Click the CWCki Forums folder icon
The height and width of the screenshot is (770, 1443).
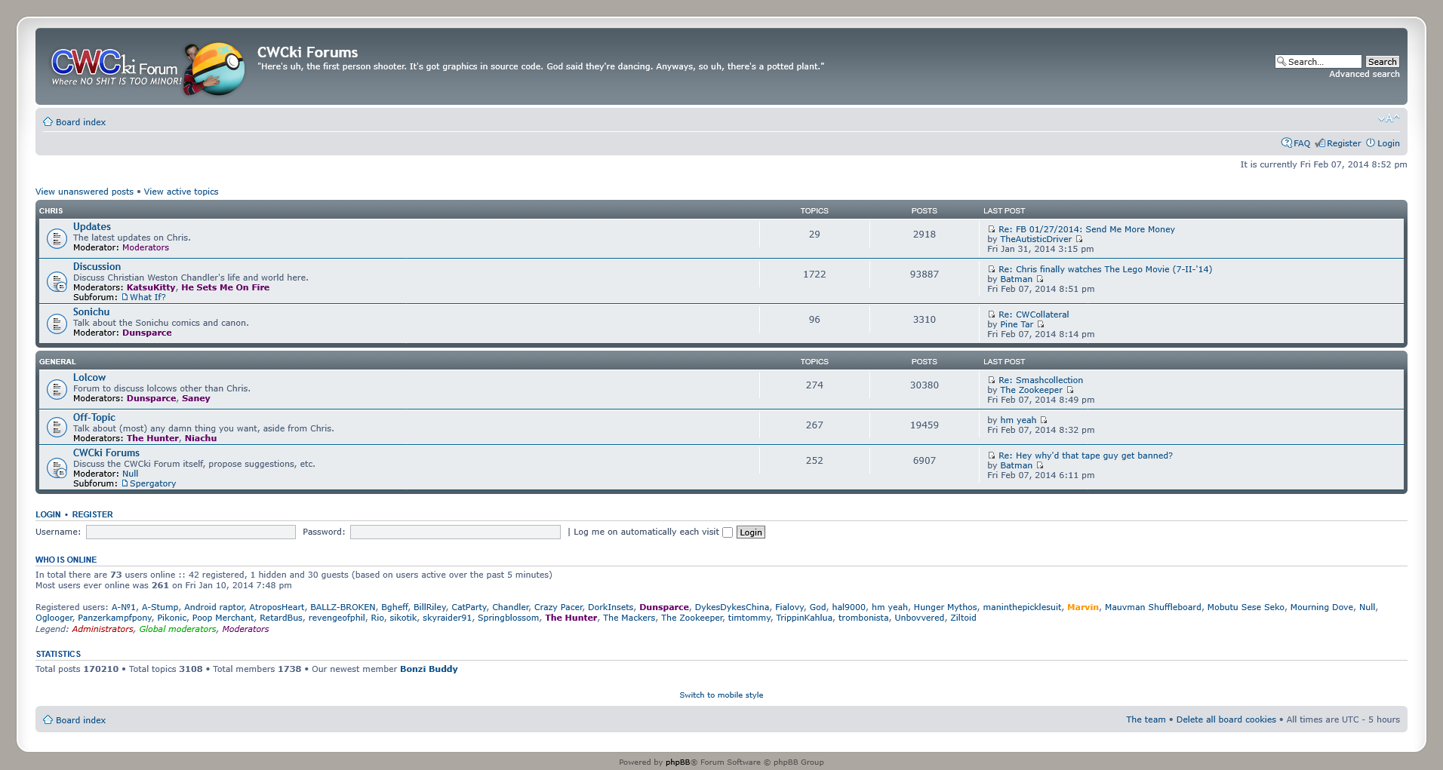pyautogui.click(x=57, y=468)
